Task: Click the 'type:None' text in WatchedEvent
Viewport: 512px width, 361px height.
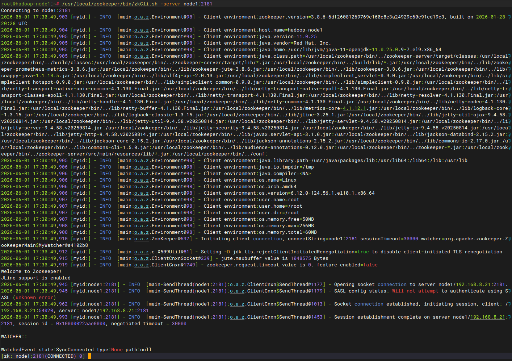Action: (110, 350)
